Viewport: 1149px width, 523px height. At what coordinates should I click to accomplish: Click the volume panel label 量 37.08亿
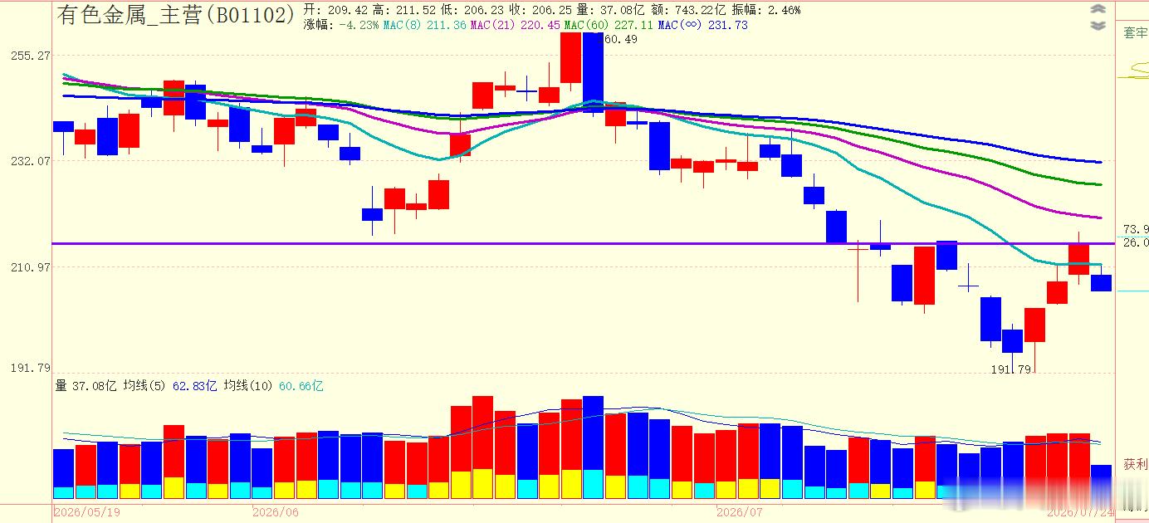[x=86, y=386]
